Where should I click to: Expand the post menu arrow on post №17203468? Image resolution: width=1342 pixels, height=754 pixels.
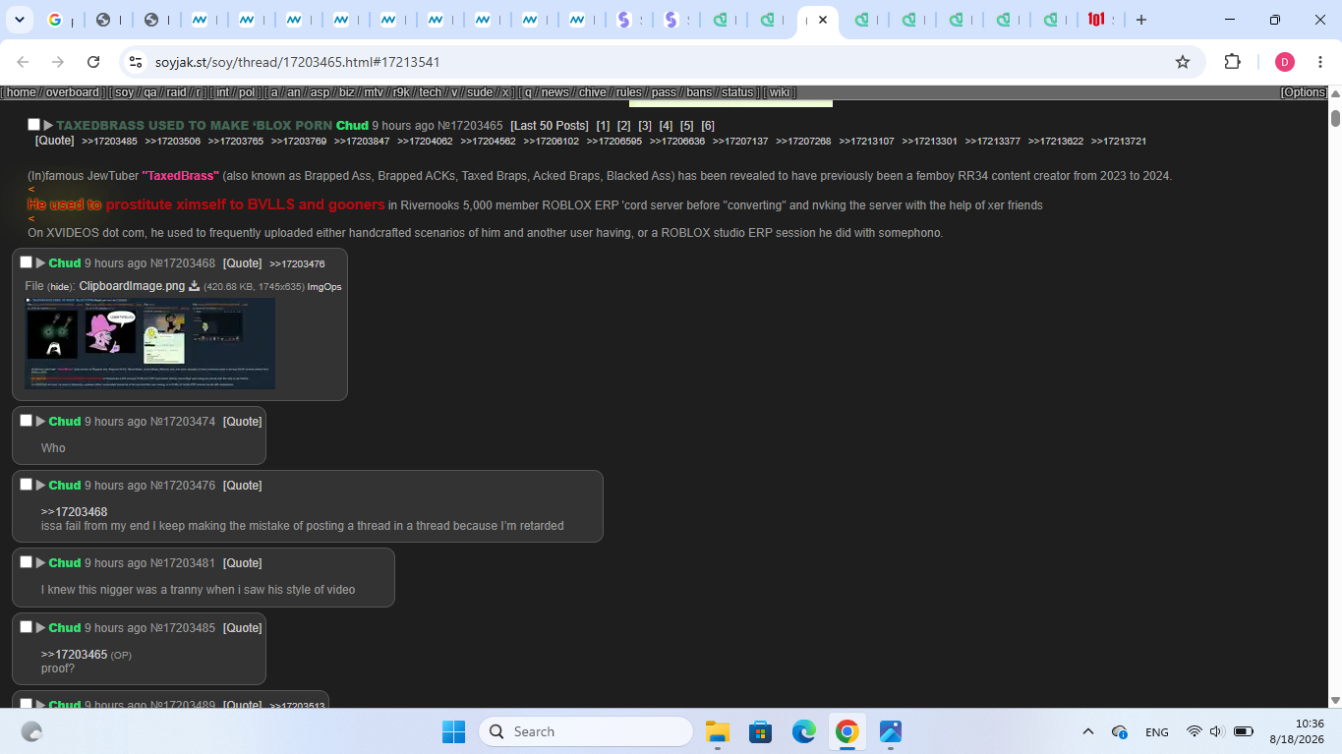(x=40, y=263)
